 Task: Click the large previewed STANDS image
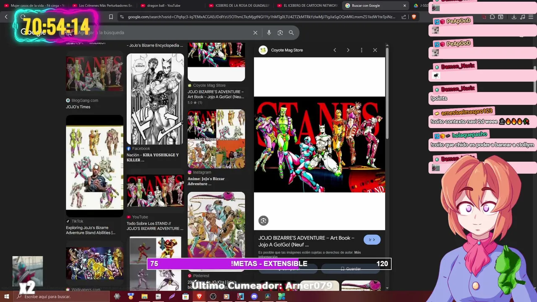click(x=319, y=144)
